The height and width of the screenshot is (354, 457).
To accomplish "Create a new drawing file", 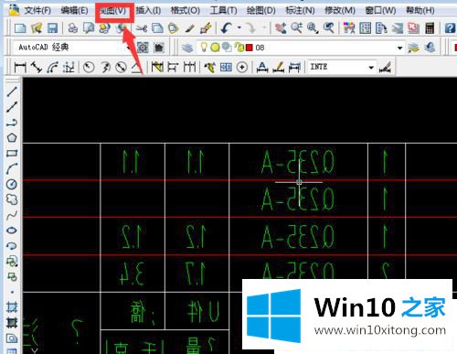I will coord(20,28).
